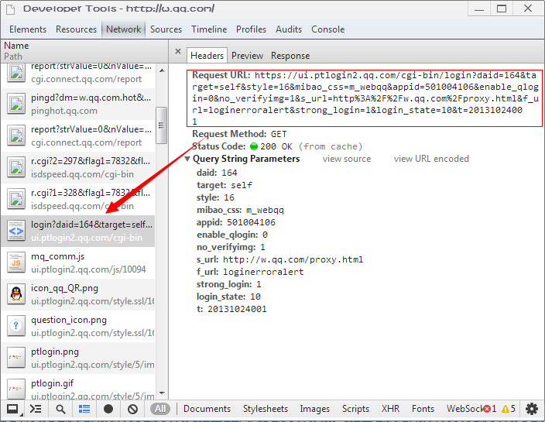Click the Request Method GET value
Screen dimensions: 545x422
tap(279, 134)
